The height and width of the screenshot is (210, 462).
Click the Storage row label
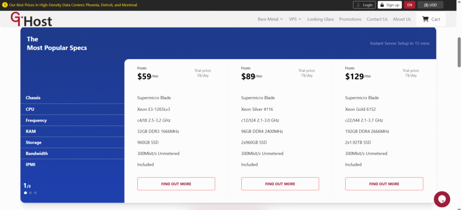tap(33, 142)
